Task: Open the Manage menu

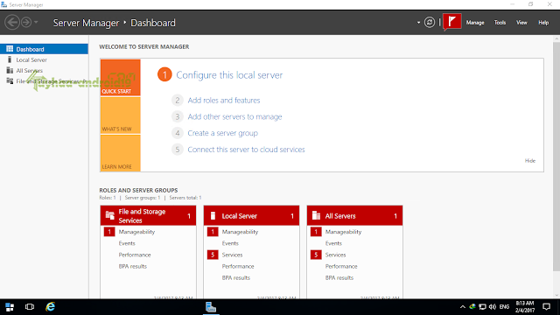Action: (475, 23)
